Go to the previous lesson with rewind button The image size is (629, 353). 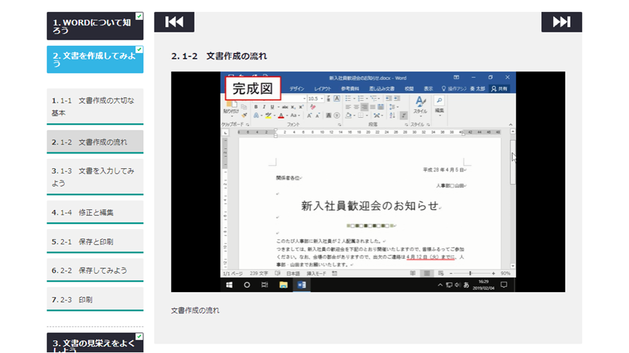[x=174, y=22]
